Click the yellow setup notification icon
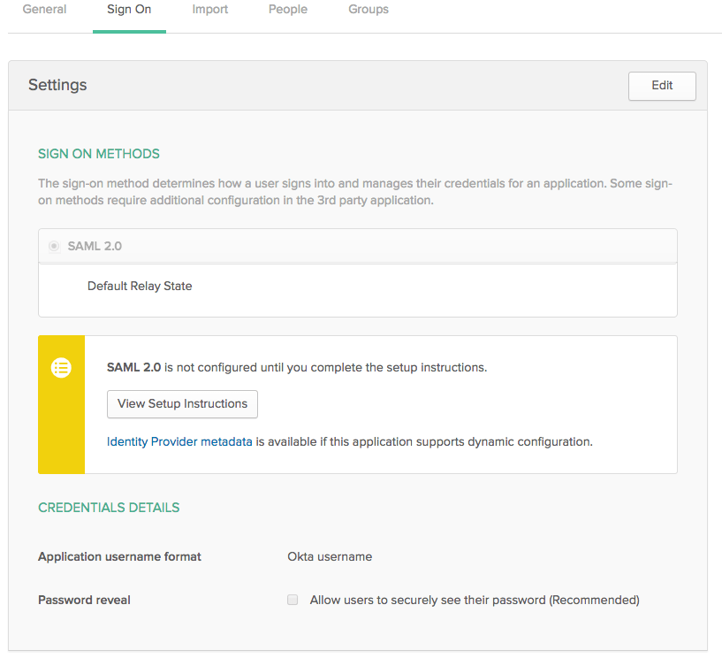Screen dimensions: 722x666 61,367
